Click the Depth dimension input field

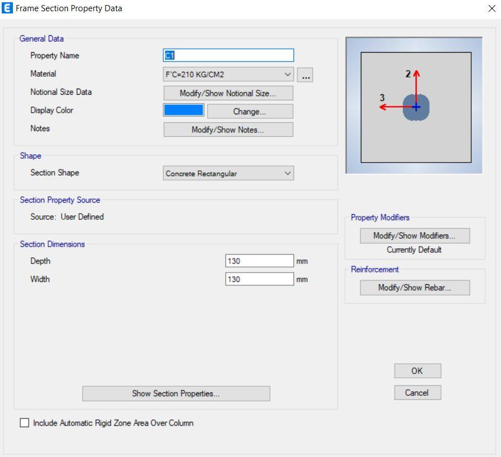coord(259,261)
